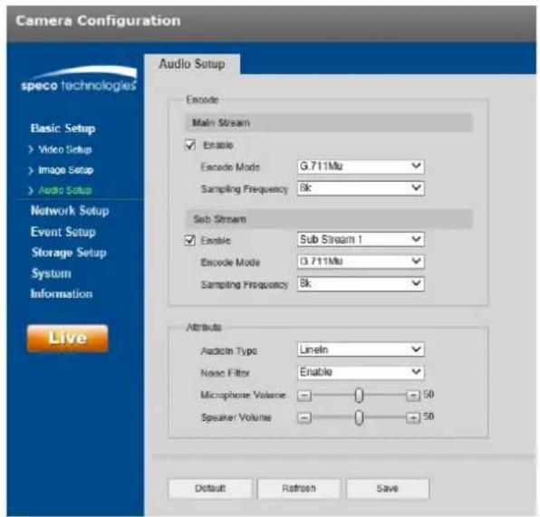This screenshot has width=540, height=517.
Task: Click the Noise Filter label
Action: point(226,373)
